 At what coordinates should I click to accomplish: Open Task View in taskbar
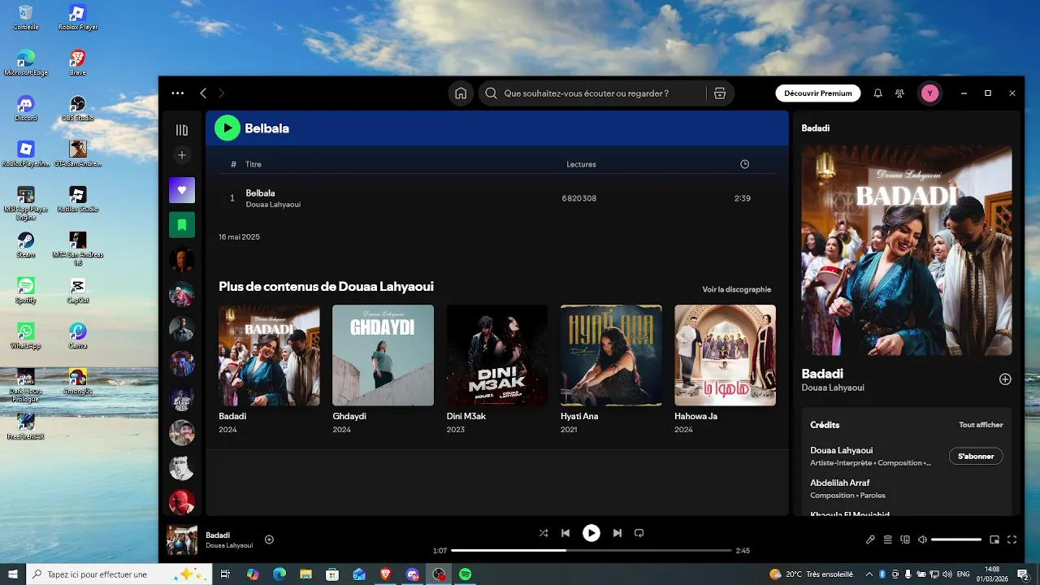coord(225,574)
